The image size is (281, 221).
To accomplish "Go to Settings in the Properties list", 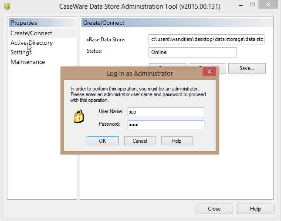I will click(21, 52).
